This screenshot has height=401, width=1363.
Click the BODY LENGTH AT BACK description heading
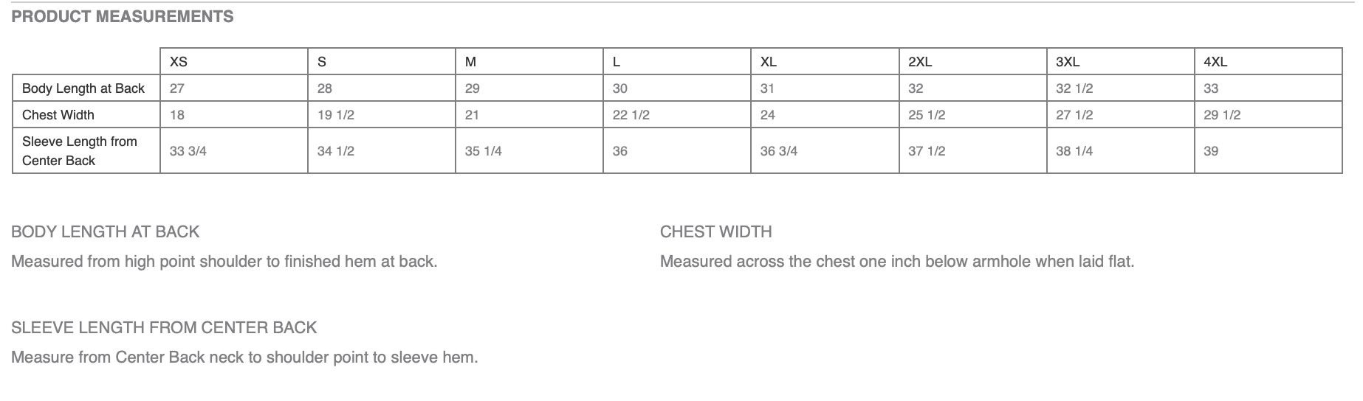coord(106,231)
